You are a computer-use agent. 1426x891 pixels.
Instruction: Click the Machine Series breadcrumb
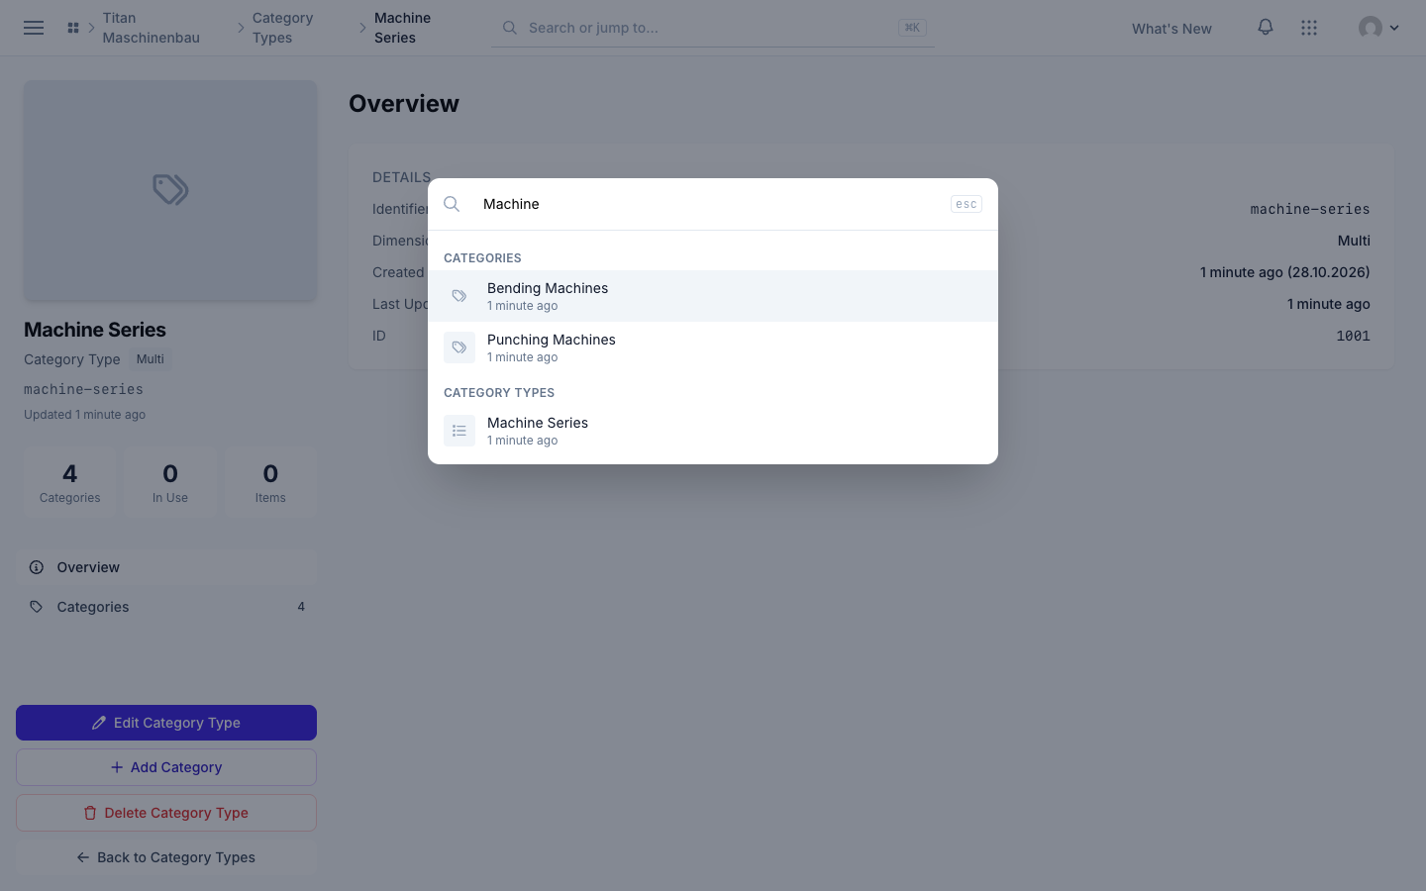pos(403,28)
